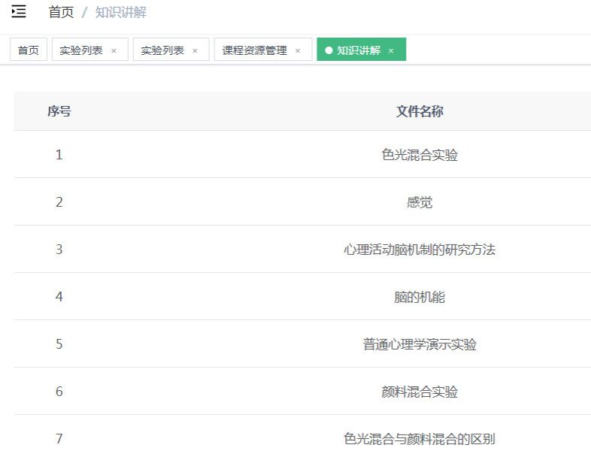591x460 pixels.
Task: Open the 实验列表 tab just before 课程资源管理
Action: pos(163,50)
